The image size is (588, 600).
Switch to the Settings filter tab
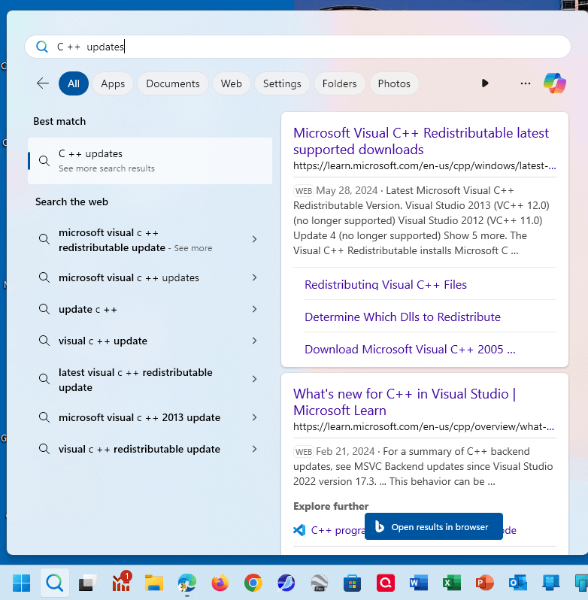[282, 83]
